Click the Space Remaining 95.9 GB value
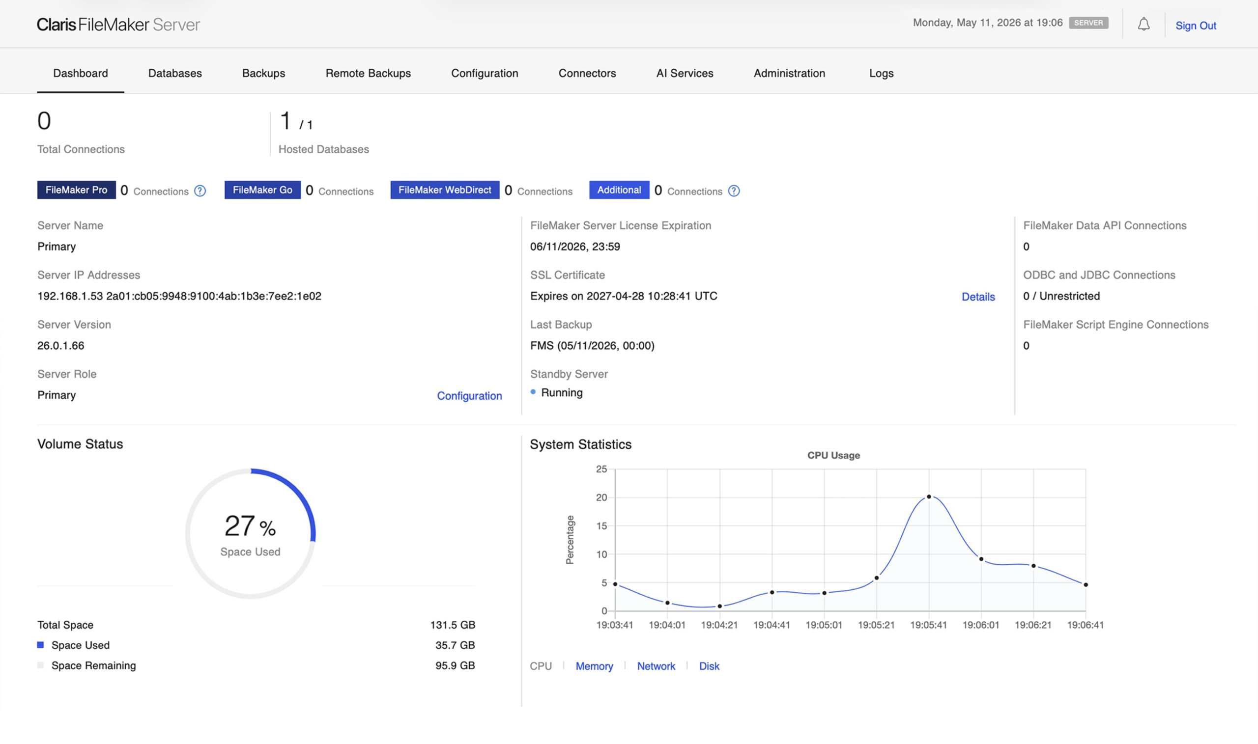Image resolution: width=1258 pixels, height=744 pixels. [x=455, y=665]
